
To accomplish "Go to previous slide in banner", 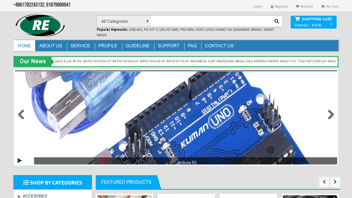I will pos(21,114).
